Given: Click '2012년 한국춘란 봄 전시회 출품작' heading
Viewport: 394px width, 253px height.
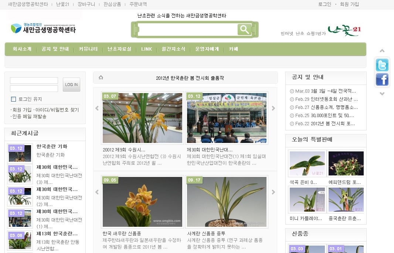Looking at the screenshot, I should point(190,78).
